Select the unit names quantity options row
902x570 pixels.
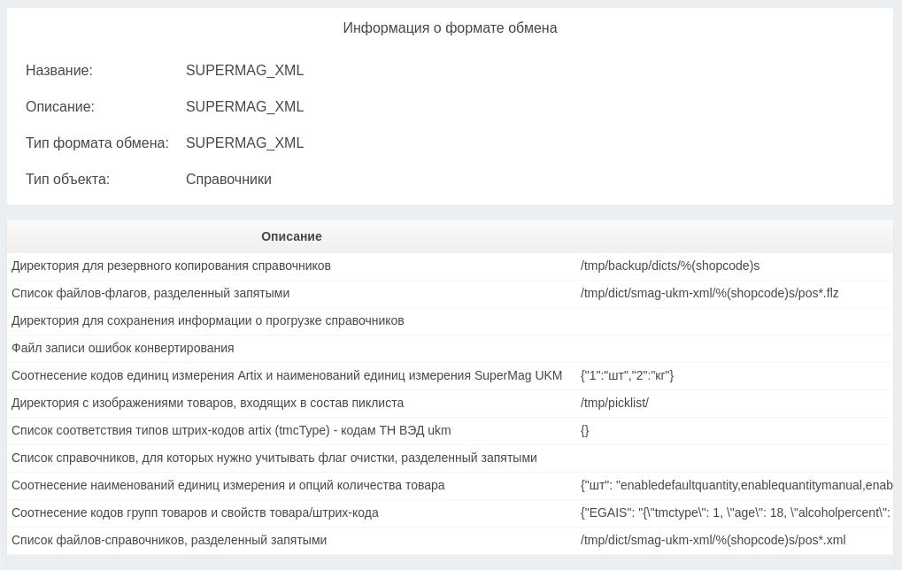pos(228,485)
